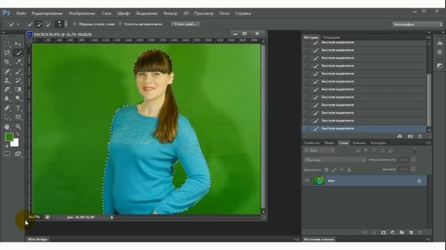Select the Type tool
The width and height of the screenshot is (446, 250).
click(x=18, y=108)
